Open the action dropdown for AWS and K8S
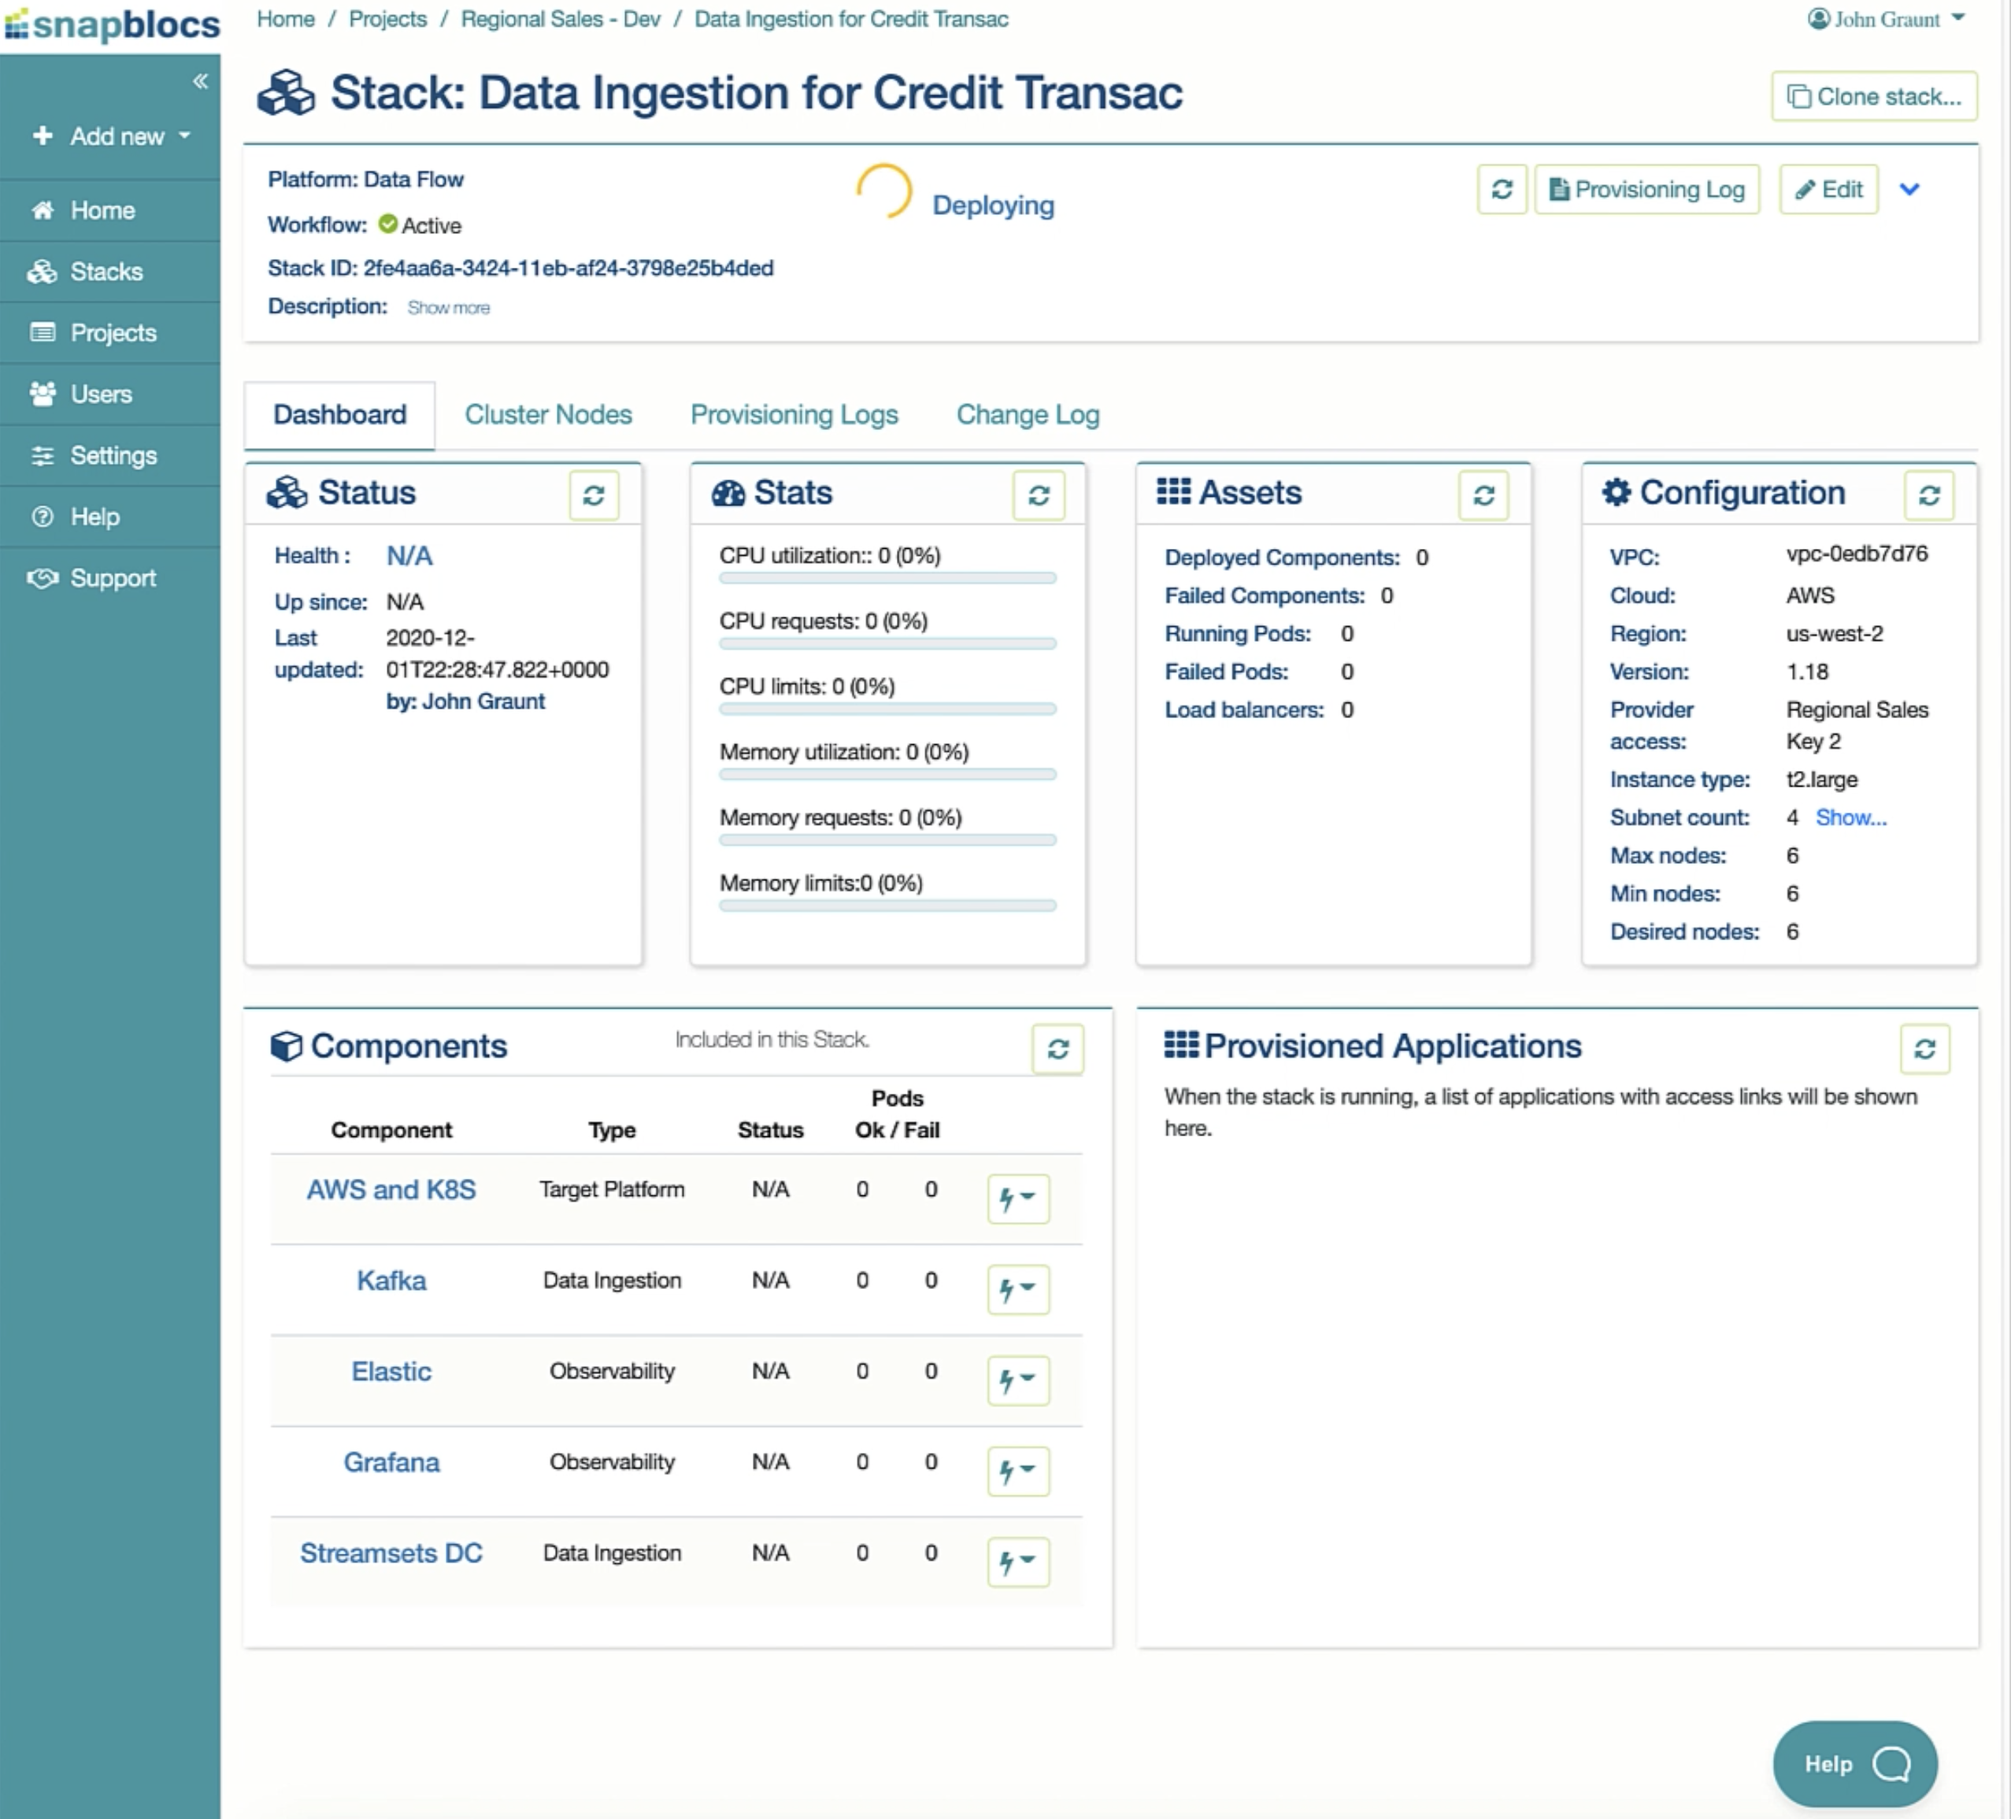The height and width of the screenshot is (1819, 2011). click(x=1018, y=1198)
